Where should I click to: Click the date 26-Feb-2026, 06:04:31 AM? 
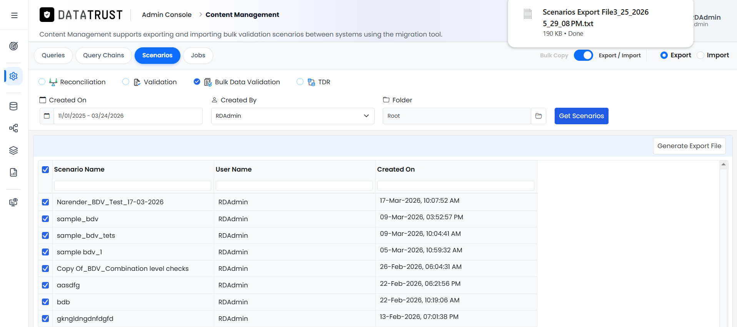(421, 267)
